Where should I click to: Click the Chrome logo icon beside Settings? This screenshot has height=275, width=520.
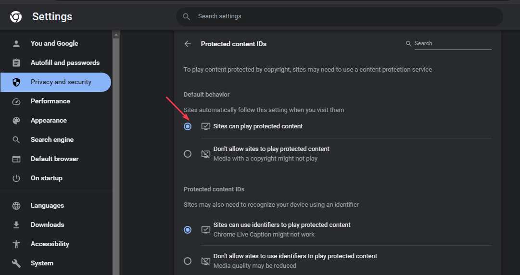(16, 16)
